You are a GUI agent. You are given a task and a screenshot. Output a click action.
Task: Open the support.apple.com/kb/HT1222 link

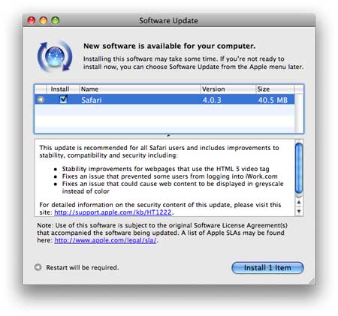pos(113,212)
